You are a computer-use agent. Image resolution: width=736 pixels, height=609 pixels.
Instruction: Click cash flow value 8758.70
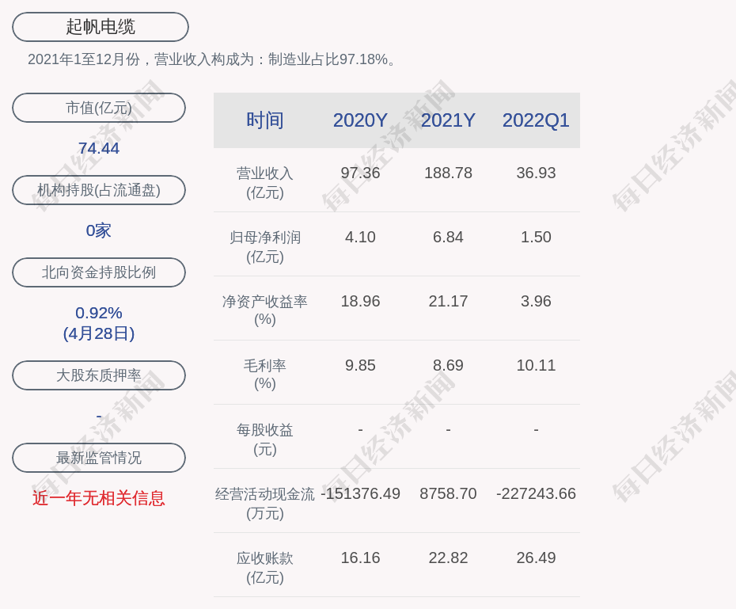(x=448, y=493)
